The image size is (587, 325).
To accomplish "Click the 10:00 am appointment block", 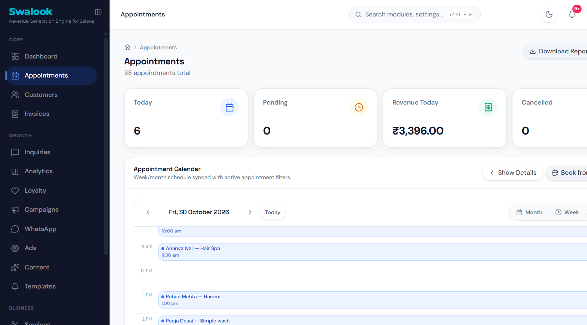I will coord(373,231).
